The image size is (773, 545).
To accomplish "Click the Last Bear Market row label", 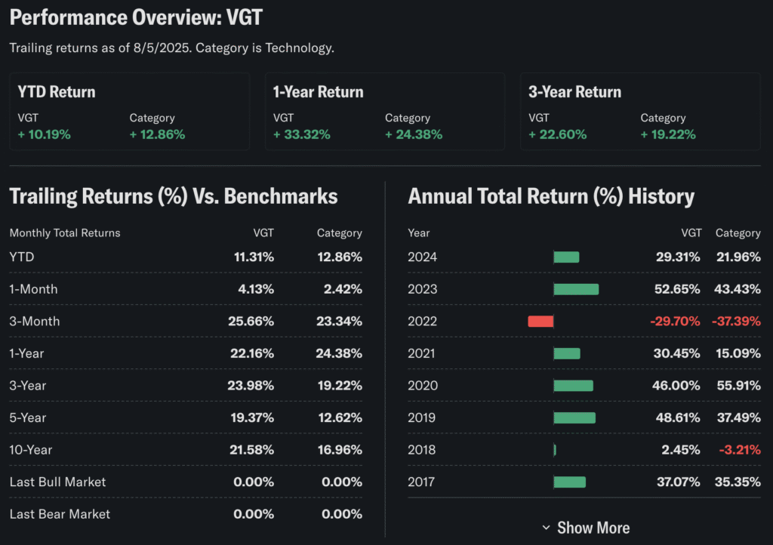I will tap(60, 514).
